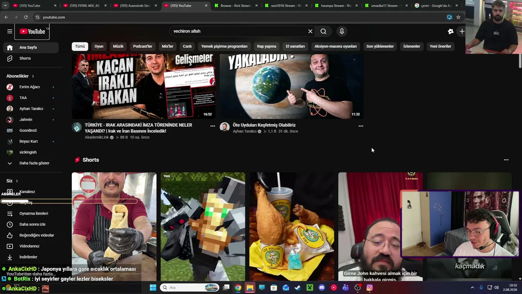522x294 pixels.
Task: Clear the search box with the X
Action: pyautogui.click(x=310, y=31)
